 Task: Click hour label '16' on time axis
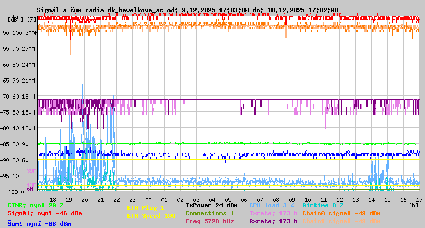pos(403,200)
